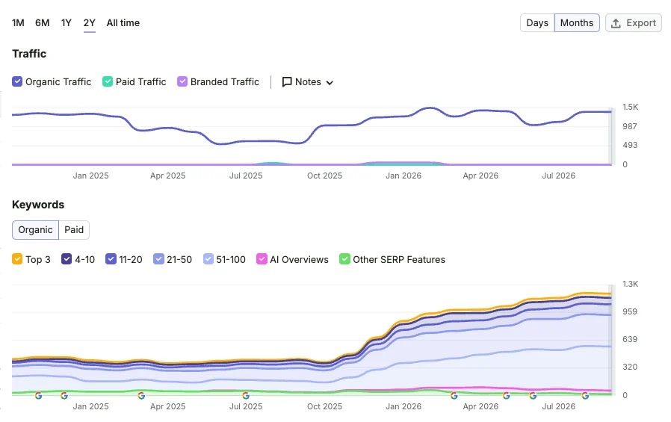671x422 pixels.
Task: Select the 6M time range
Action: click(x=43, y=23)
